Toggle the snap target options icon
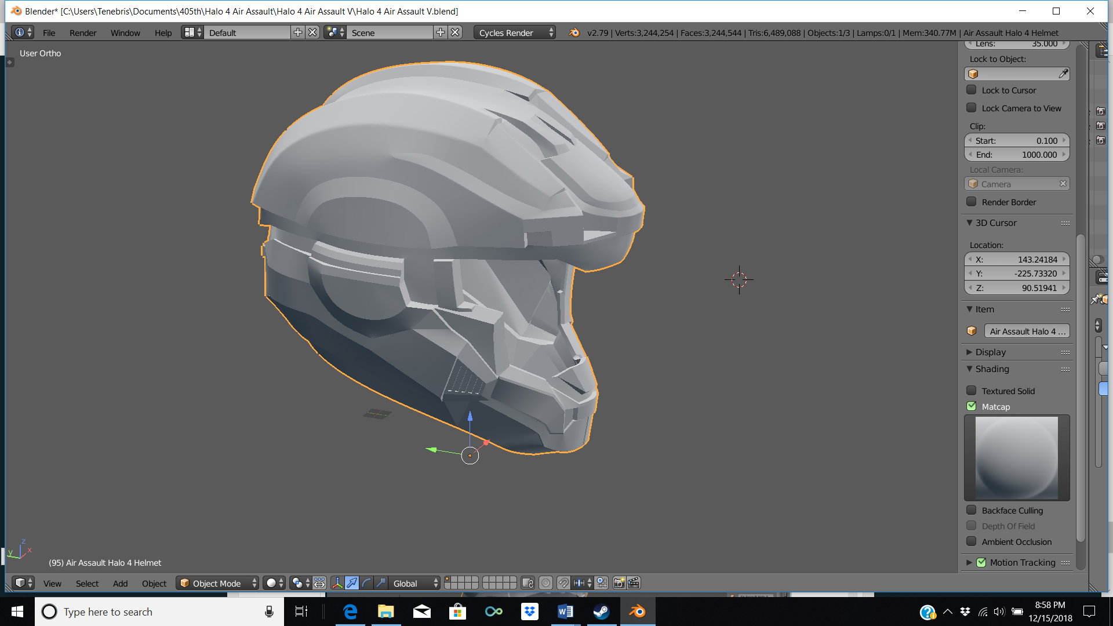 602,583
